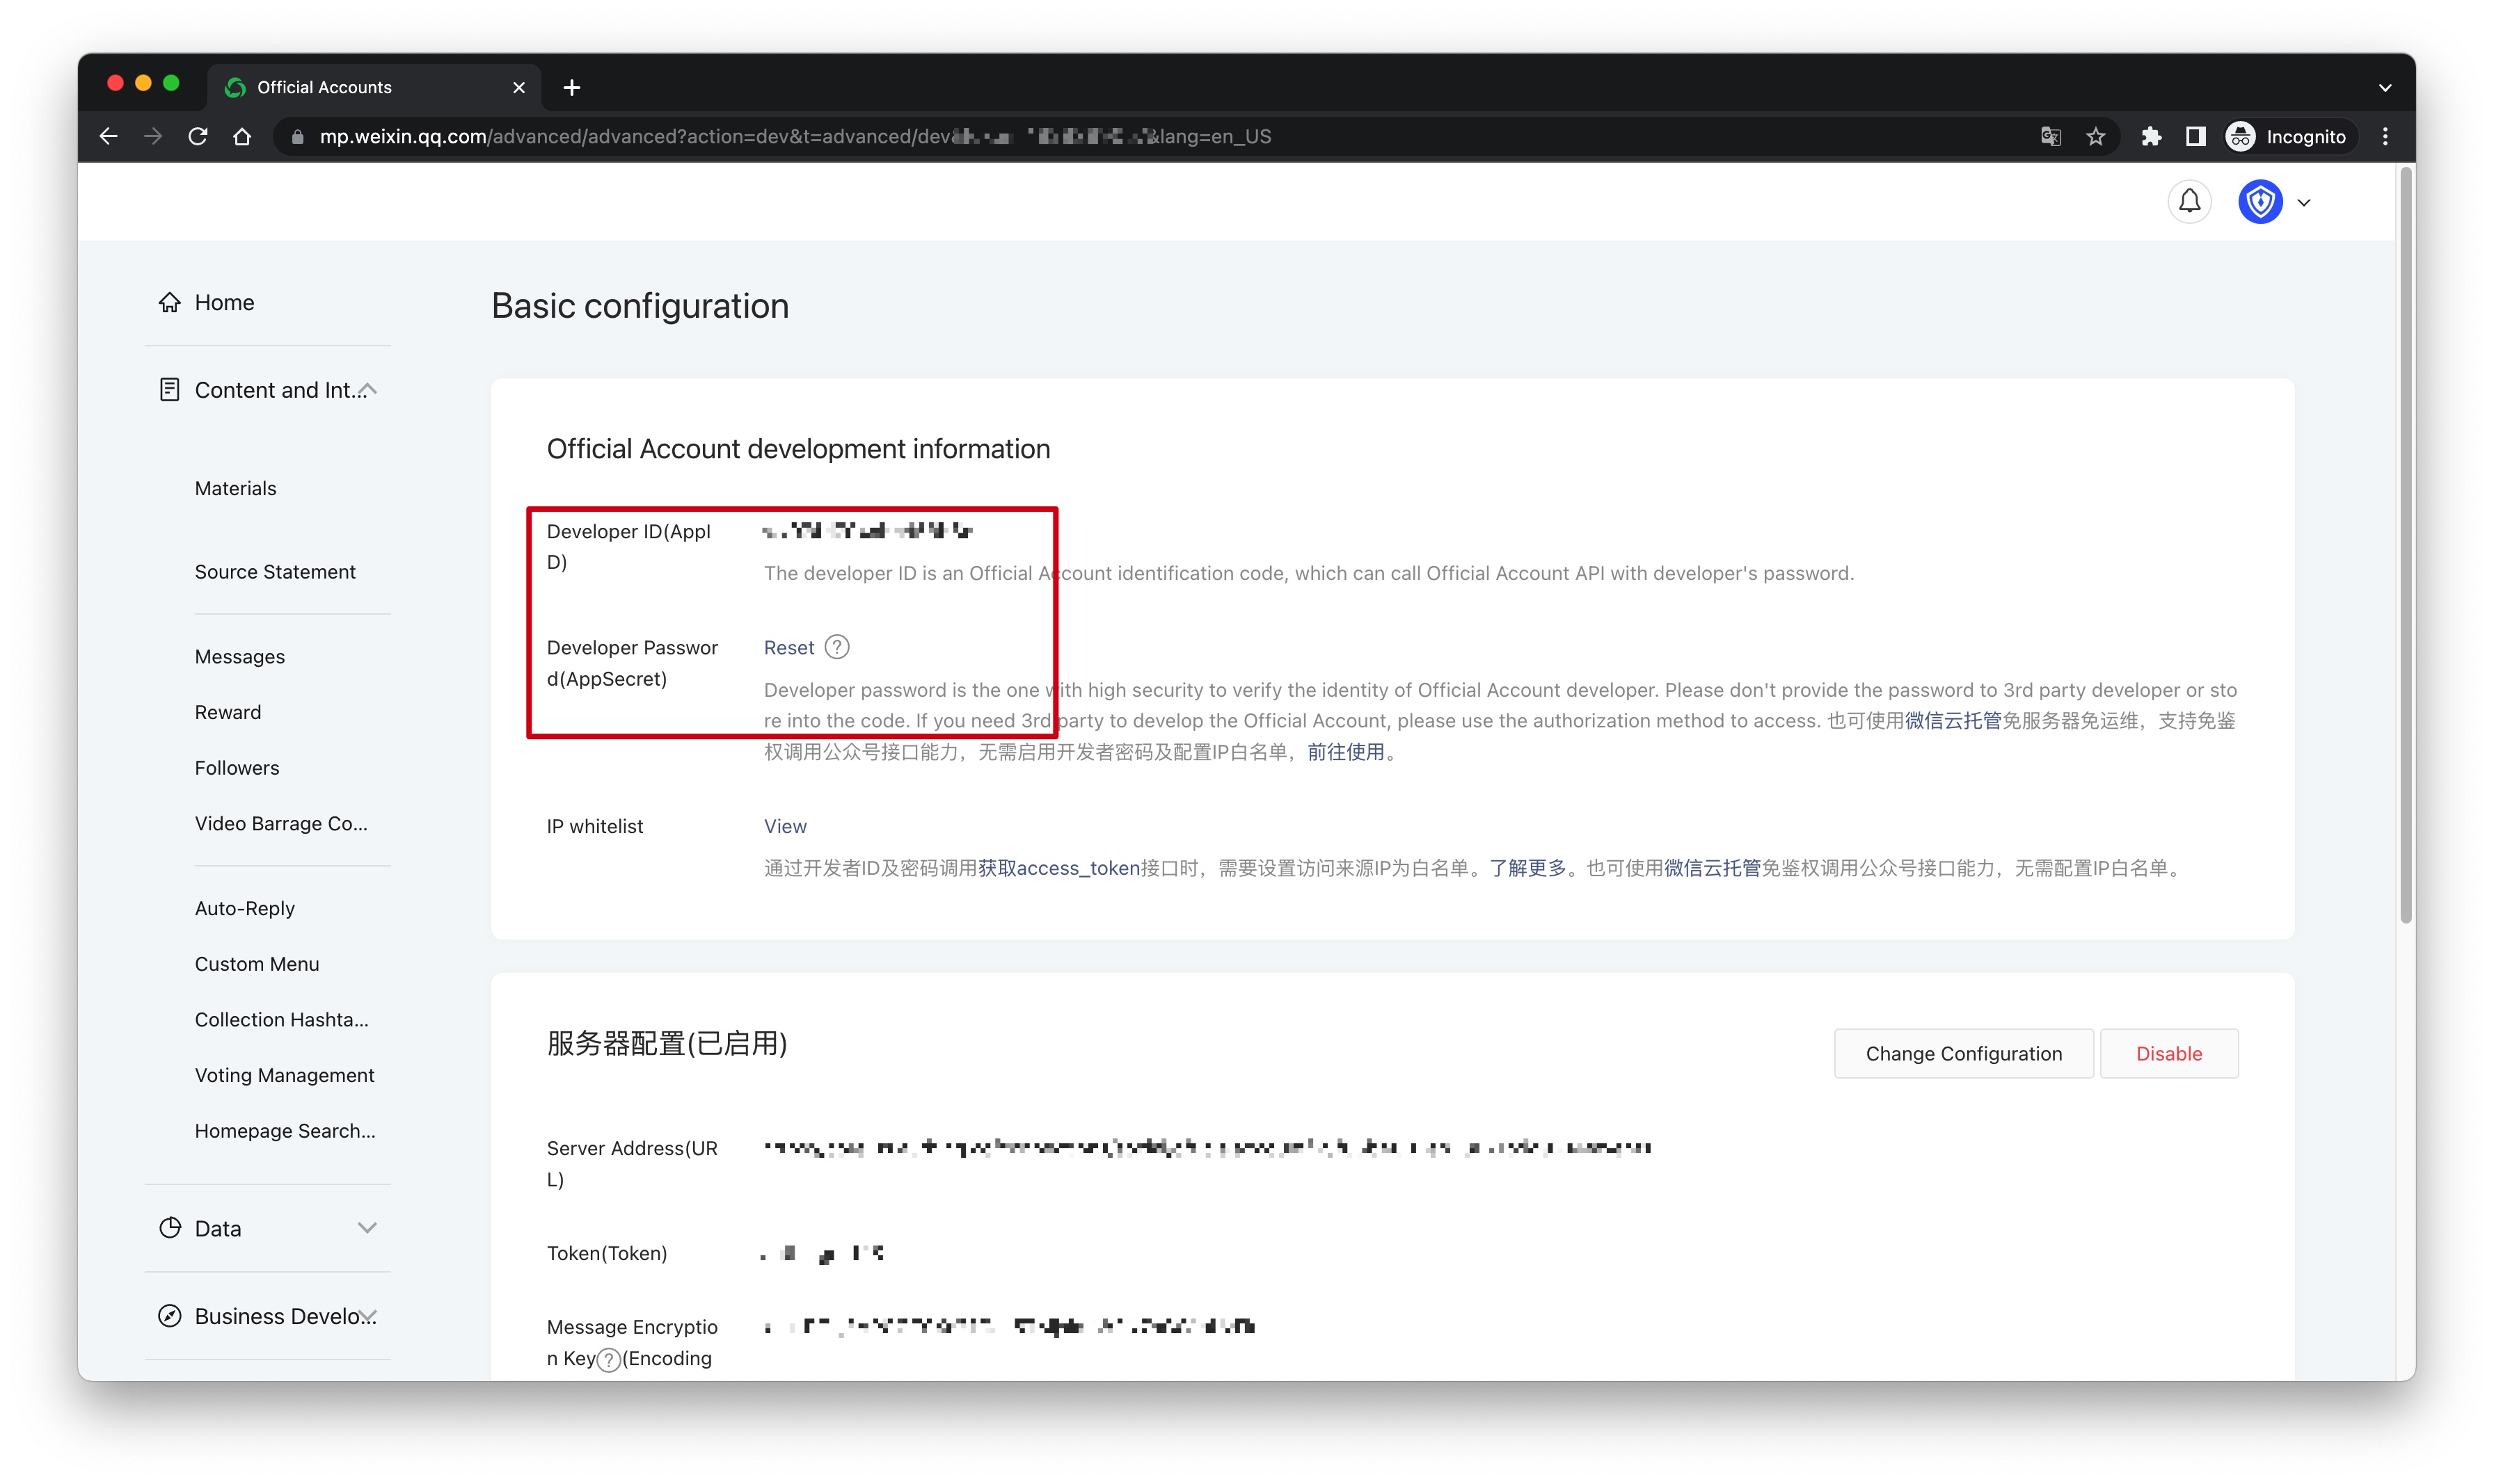This screenshot has width=2494, height=1484.
Task: Collapse the Content and Int... section
Action: (368, 390)
